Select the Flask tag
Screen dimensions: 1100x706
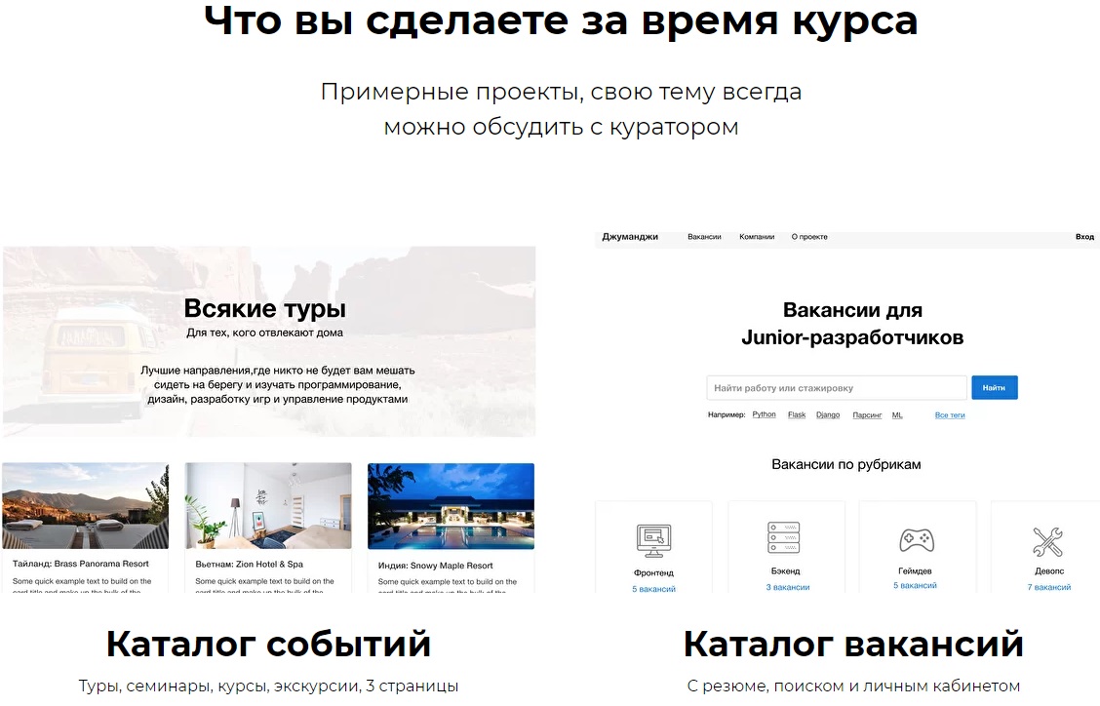click(797, 413)
